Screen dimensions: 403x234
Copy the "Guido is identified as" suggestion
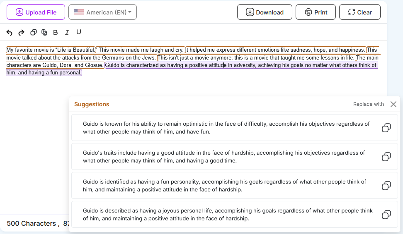386,186
